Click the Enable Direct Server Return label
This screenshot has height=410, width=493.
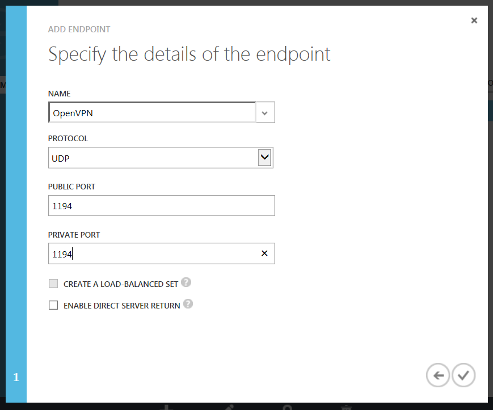(x=121, y=306)
